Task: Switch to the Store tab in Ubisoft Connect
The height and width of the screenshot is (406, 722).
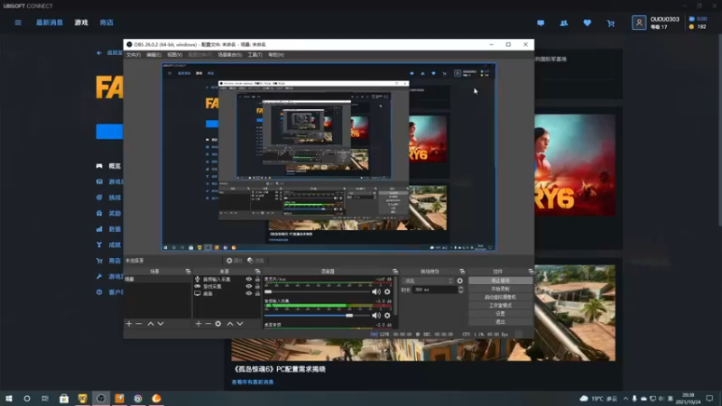Action: [x=106, y=23]
